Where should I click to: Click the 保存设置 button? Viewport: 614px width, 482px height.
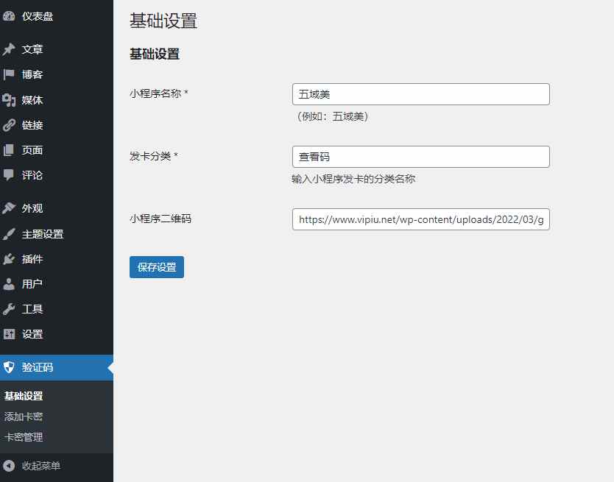[x=157, y=267]
